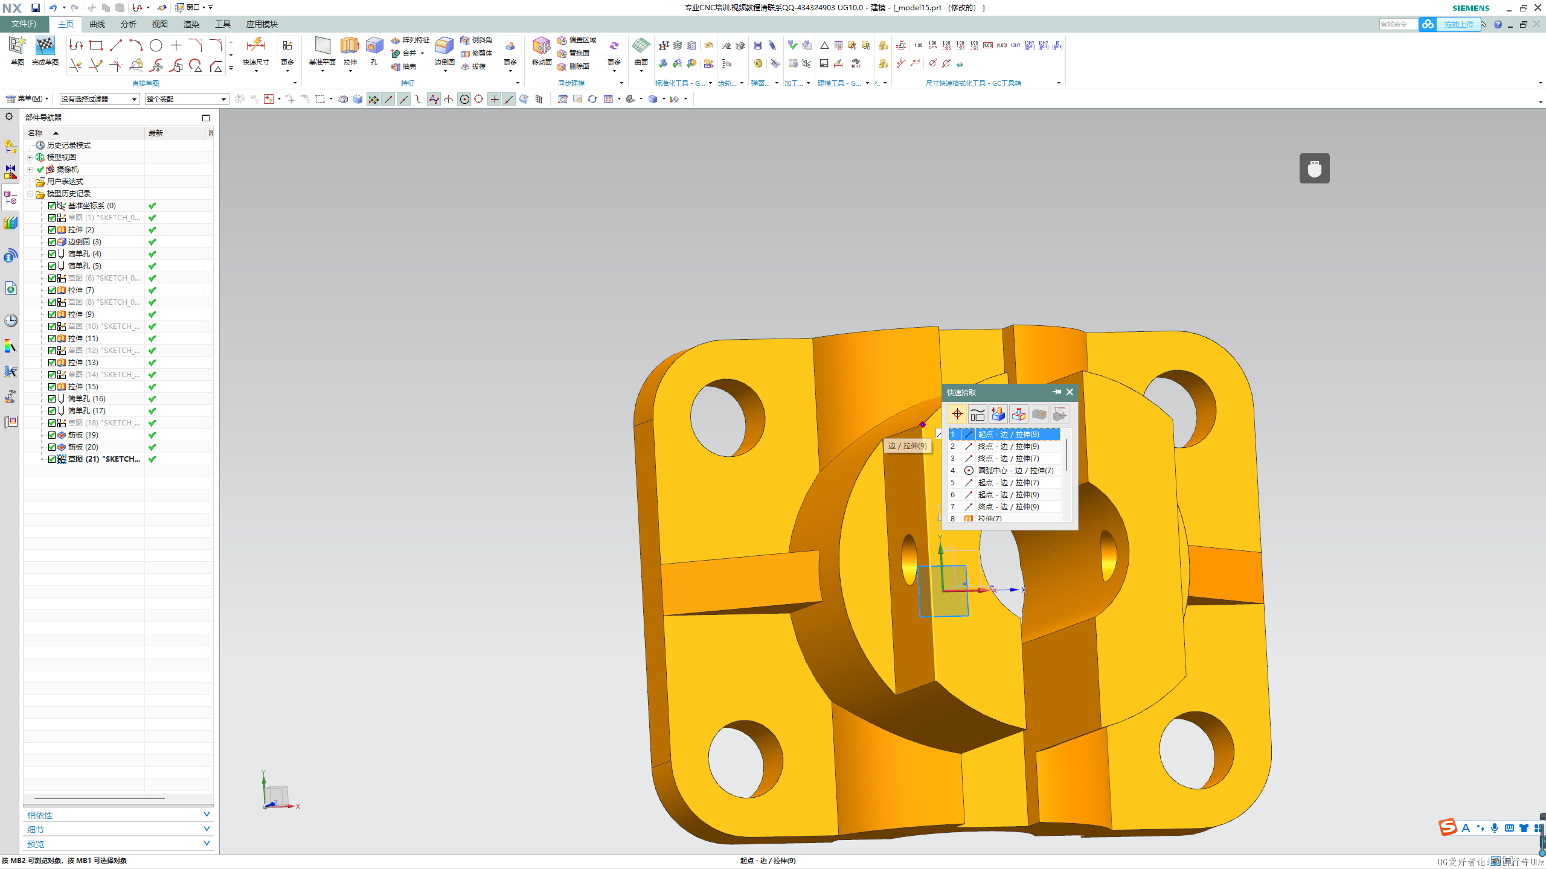Click the 倒斜角 chamfer tool
This screenshot has width=1546, height=869.
coord(476,40)
